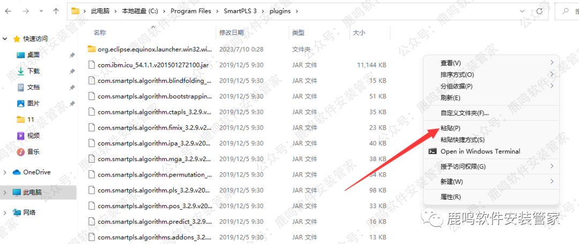Viewport: 579px width, 244px height.
Task: Expand the Network (网络) tree node
Action: click(x=5, y=212)
